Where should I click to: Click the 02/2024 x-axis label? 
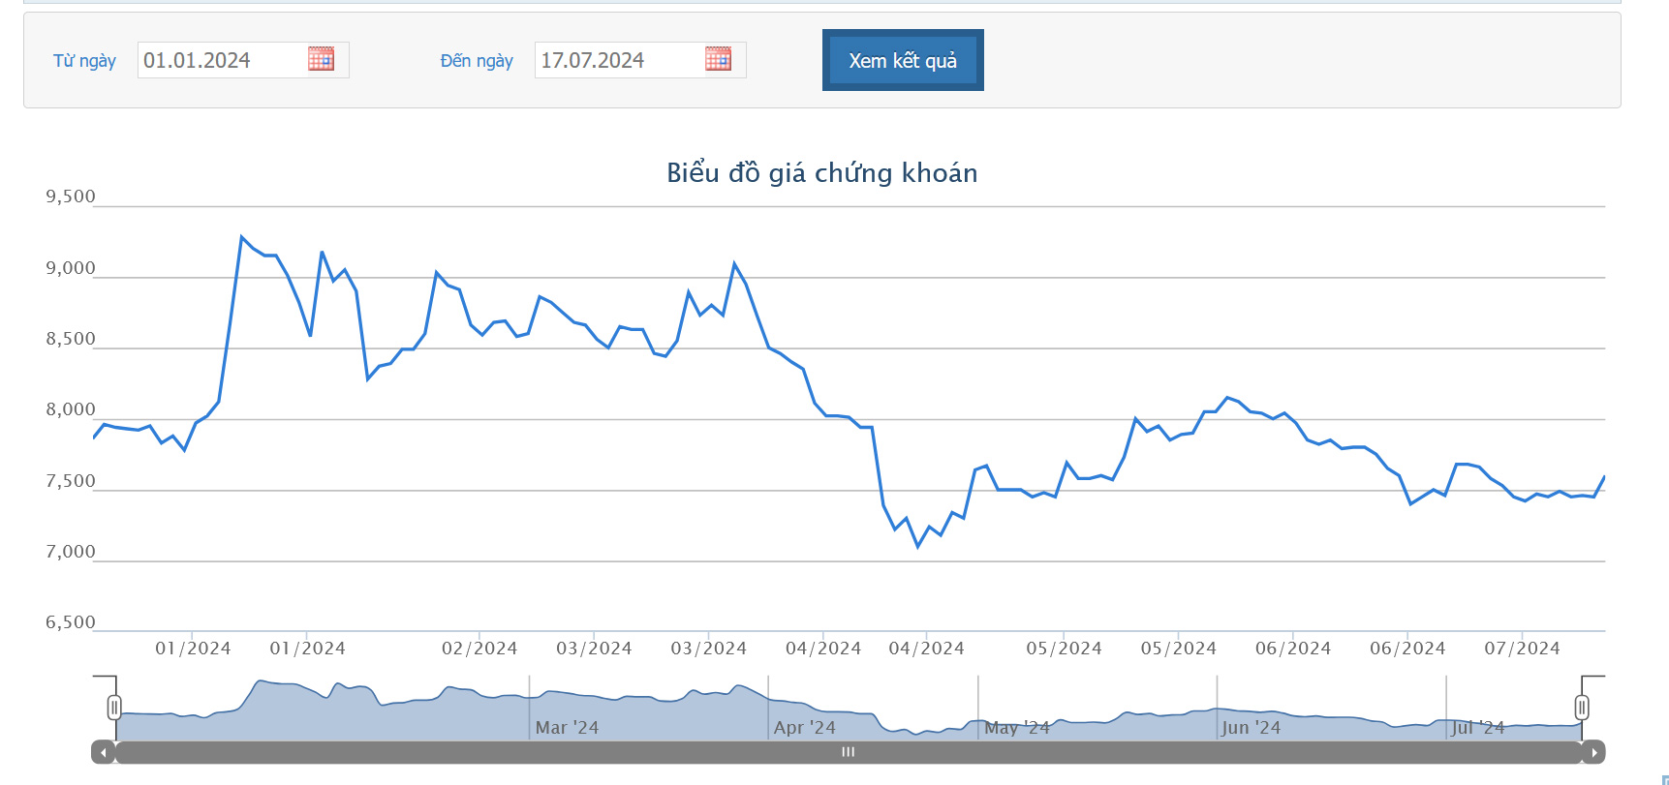(x=479, y=649)
